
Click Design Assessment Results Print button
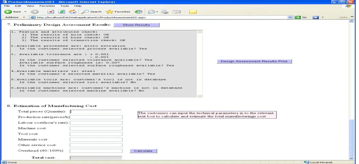pyautogui.click(x=254, y=61)
